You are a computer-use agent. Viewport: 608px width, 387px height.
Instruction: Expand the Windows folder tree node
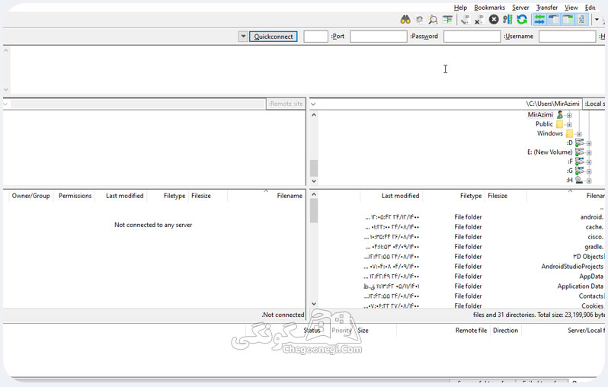point(579,134)
